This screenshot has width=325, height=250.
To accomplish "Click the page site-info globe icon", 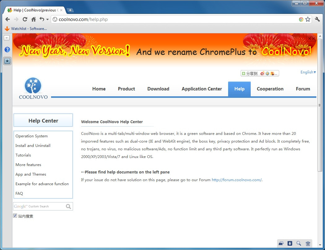I will click(55, 19).
